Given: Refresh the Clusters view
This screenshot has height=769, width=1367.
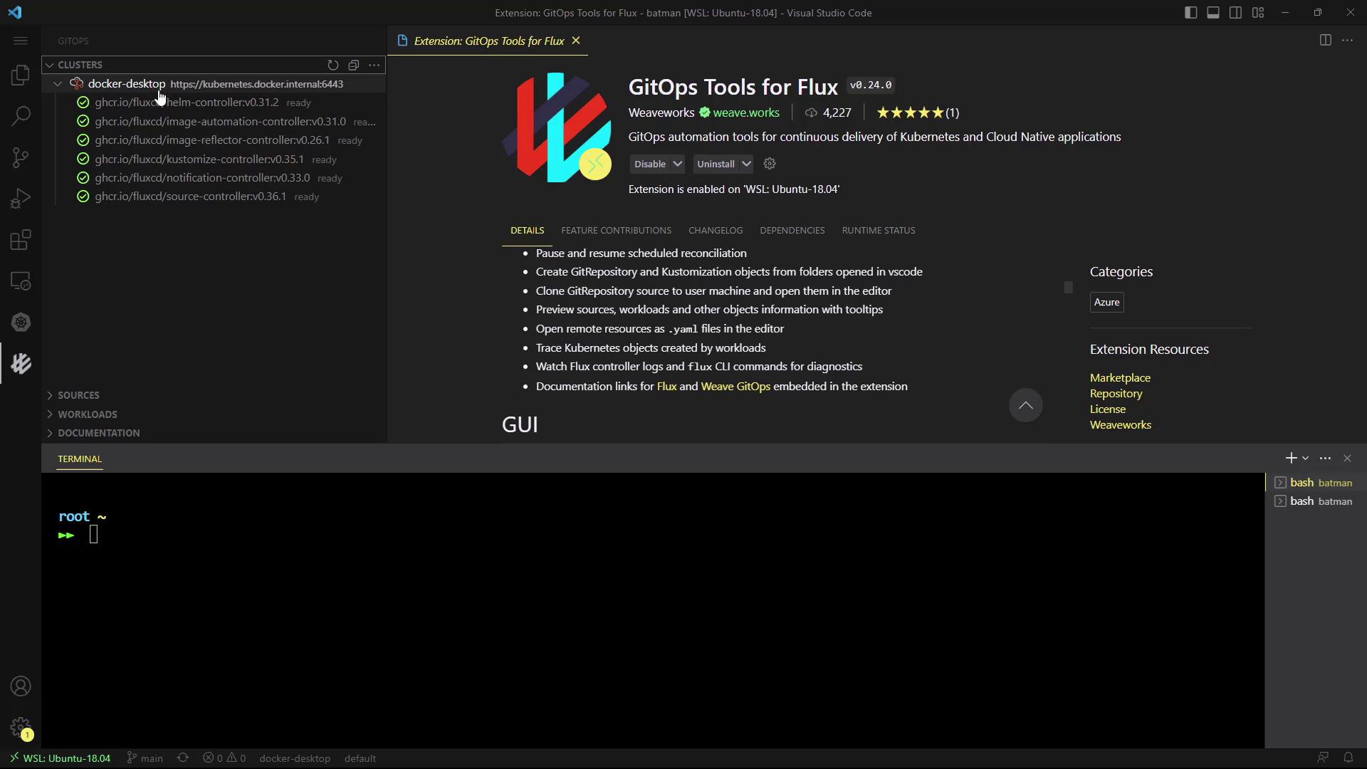Looking at the screenshot, I should (x=332, y=65).
